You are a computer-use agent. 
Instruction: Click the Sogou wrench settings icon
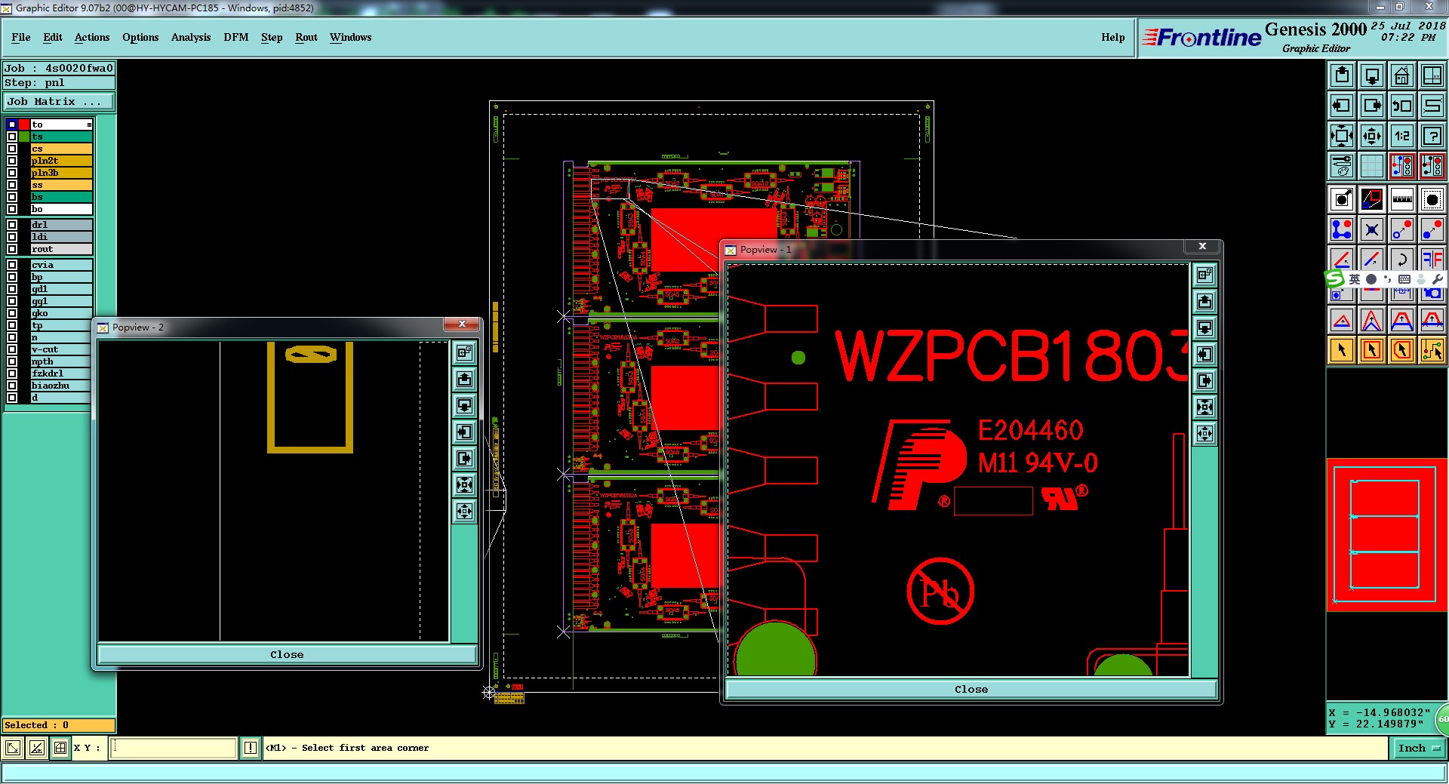[x=1437, y=279]
